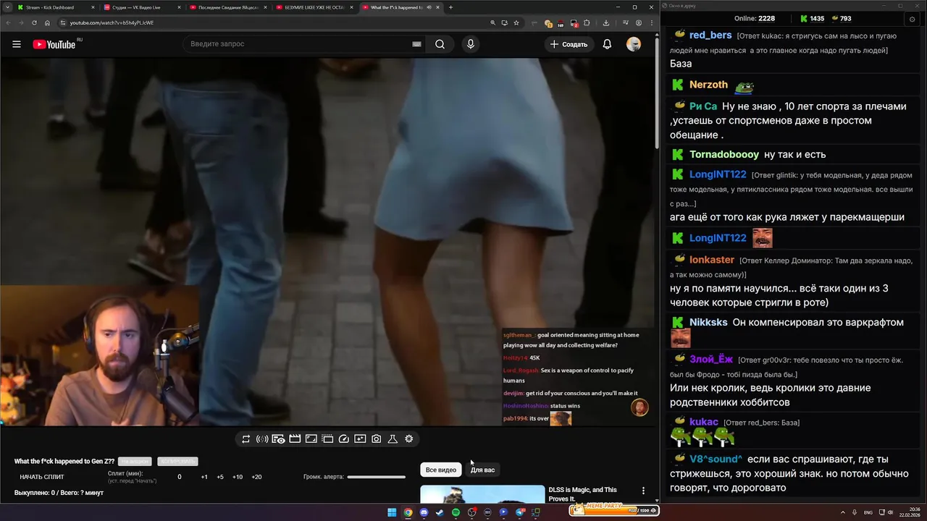This screenshot has height=521, width=927.
Task: Click the clapperboard icon in the extension toolbar
Action: [295, 439]
